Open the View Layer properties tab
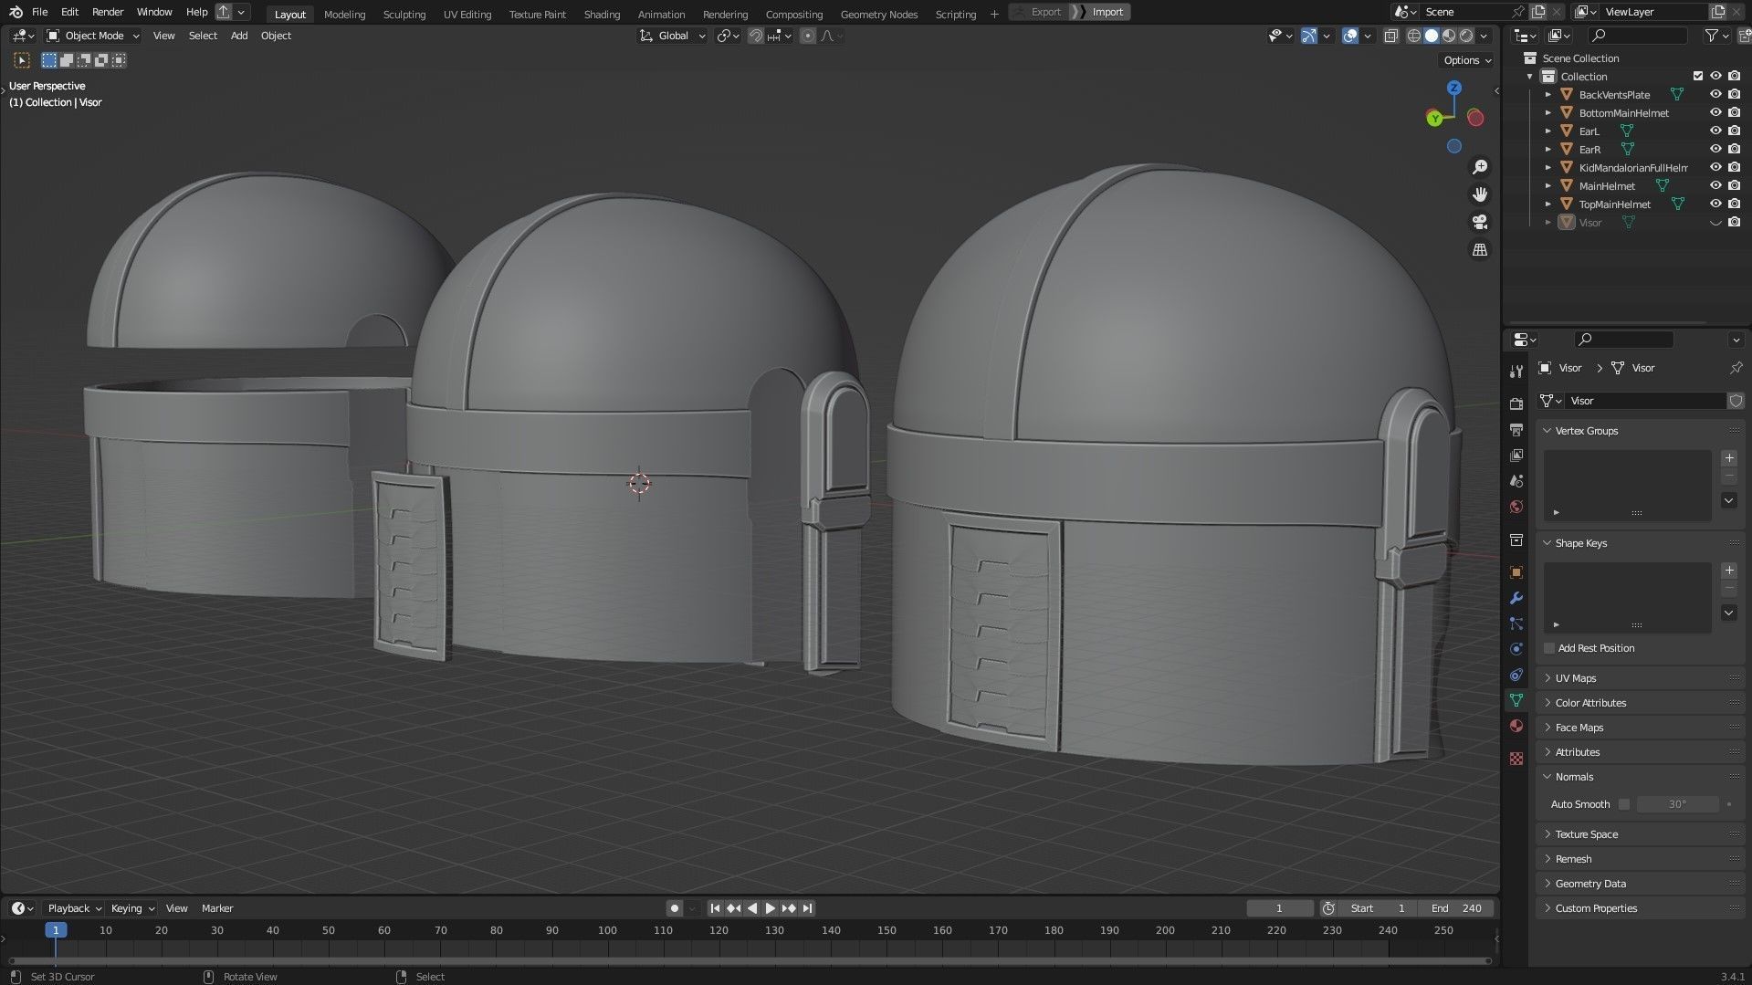This screenshot has height=985, width=1752. point(1516,455)
